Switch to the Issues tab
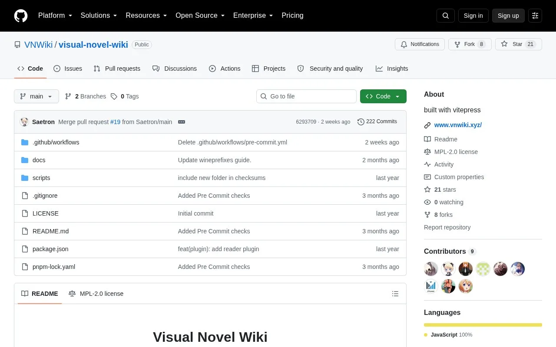 [x=68, y=69]
